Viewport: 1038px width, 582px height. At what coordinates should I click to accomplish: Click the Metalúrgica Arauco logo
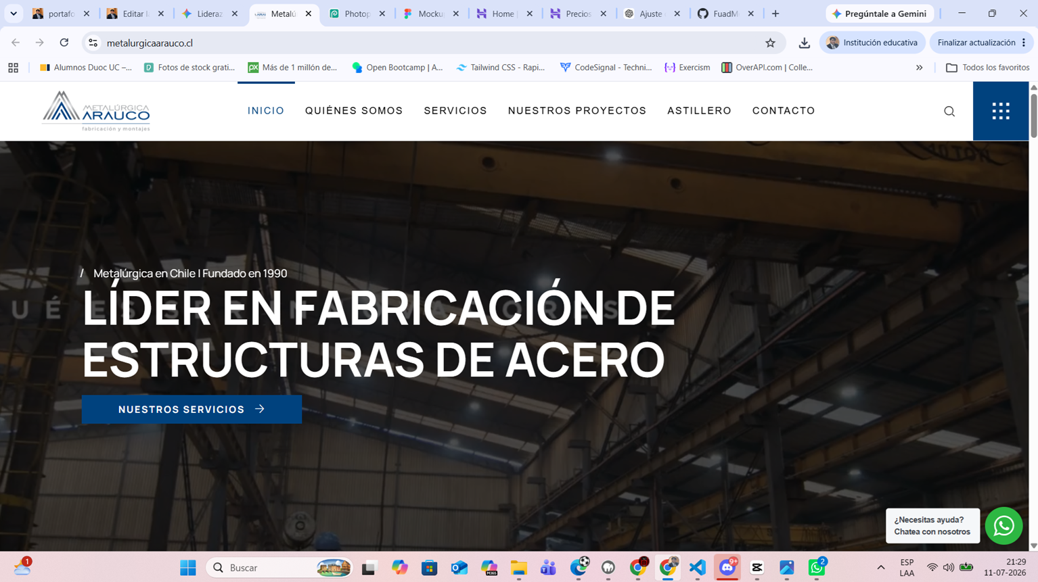(96, 111)
